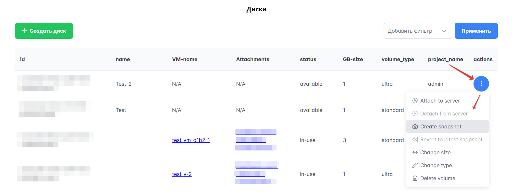
Task: Open the Добавить фильтр dropdown
Action: [410, 31]
